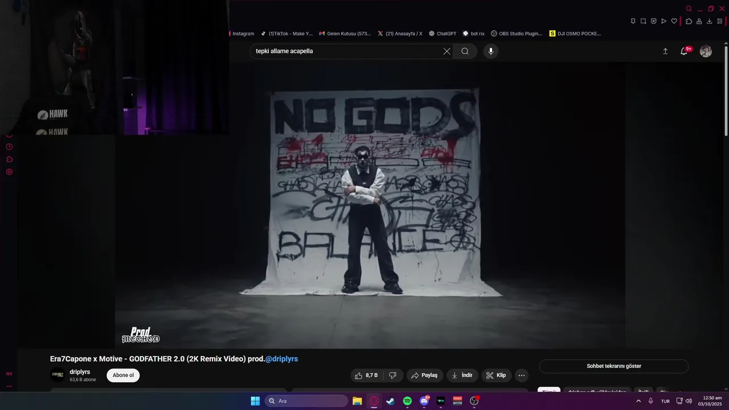Open Settings gear icon in Opera sidebar

pyautogui.click(x=9, y=172)
